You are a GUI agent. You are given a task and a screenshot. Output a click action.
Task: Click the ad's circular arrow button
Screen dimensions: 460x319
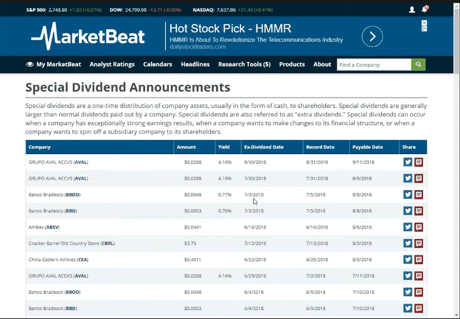pos(372,37)
